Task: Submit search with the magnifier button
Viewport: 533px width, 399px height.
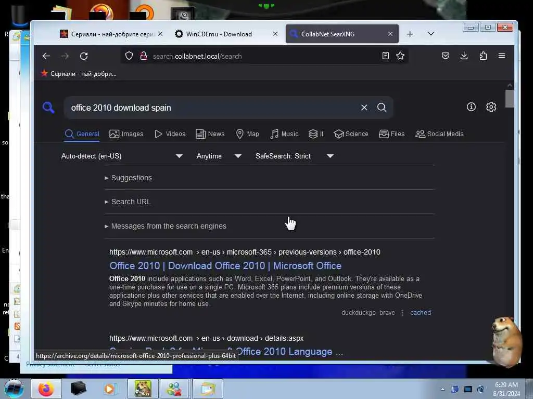Action: coord(382,108)
